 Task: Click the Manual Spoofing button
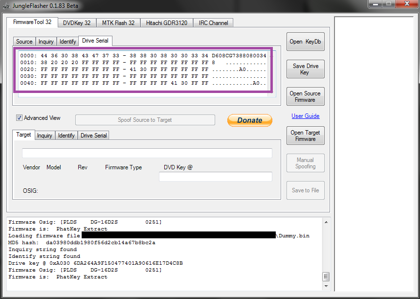pos(306,163)
